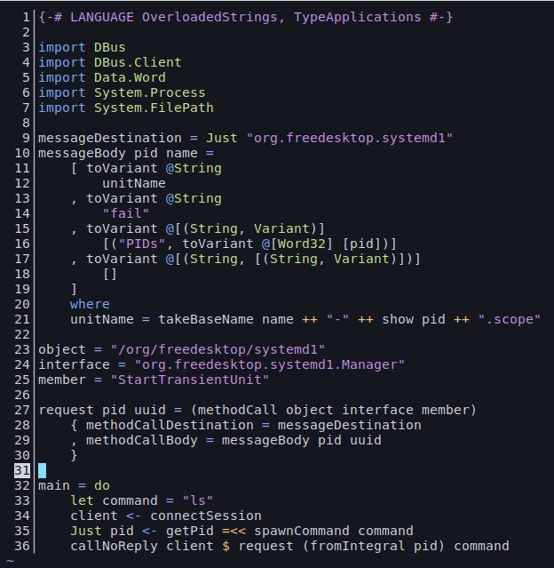The height and width of the screenshot is (568, 554).
Task: Click line number 31 in gutter
Action: click(x=22, y=470)
